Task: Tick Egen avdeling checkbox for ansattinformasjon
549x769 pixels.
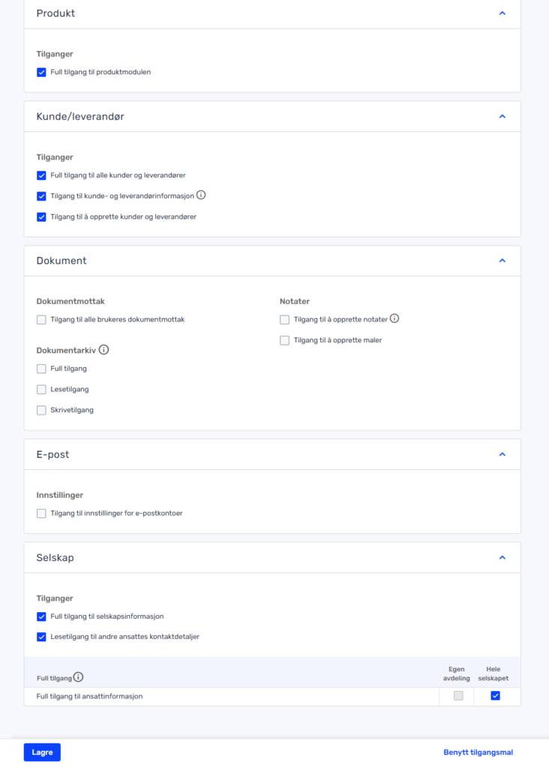Action: [458, 696]
